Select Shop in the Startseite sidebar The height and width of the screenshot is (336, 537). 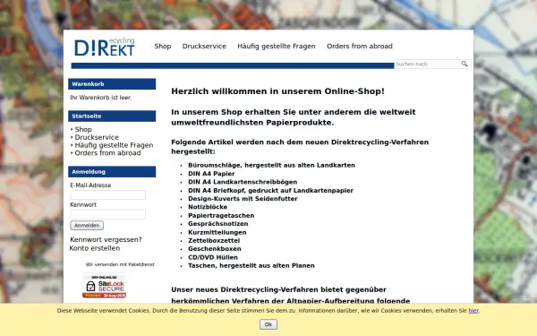83,129
